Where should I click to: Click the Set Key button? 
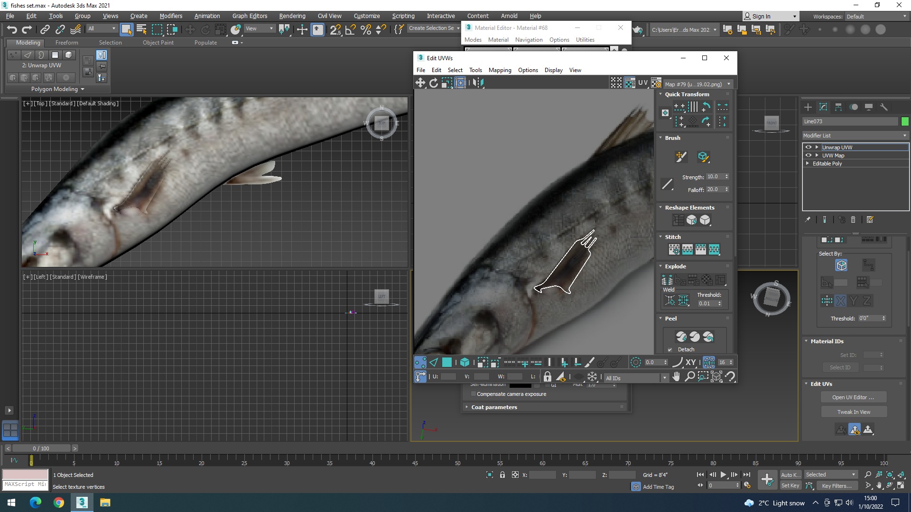[790, 485]
